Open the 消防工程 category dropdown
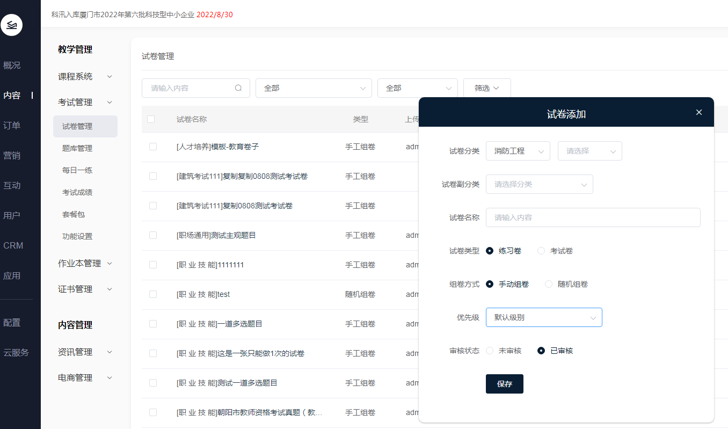The image size is (728, 429). pyautogui.click(x=518, y=151)
